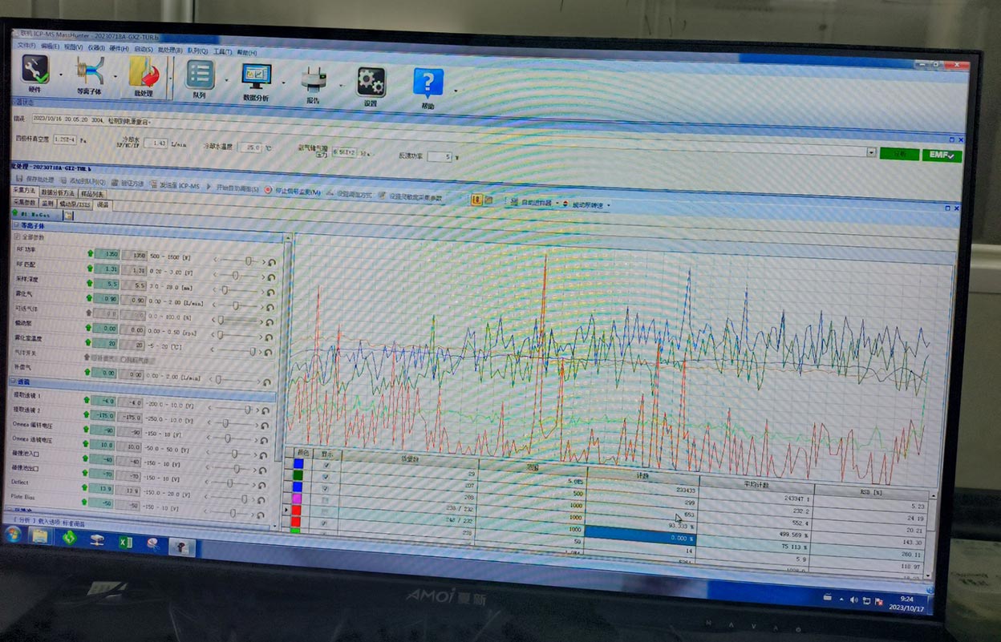Toggle the 全部参数 checkbox
The width and height of the screenshot is (1001, 642).
click(x=17, y=237)
